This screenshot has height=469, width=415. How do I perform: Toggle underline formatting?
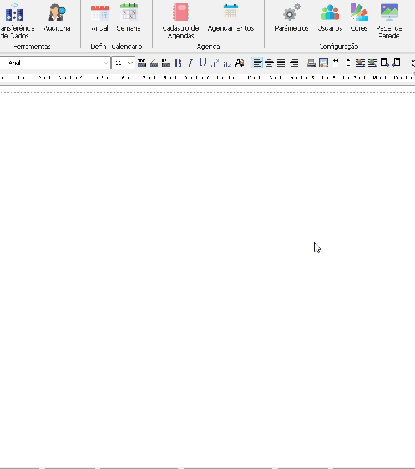pyautogui.click(x=203, y=63)
